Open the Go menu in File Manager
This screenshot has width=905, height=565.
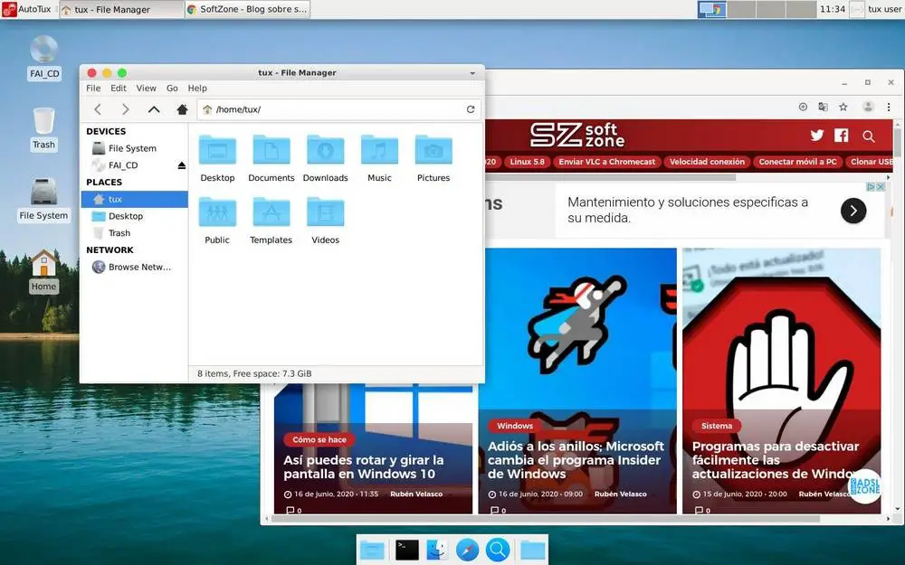coord(172,89)
